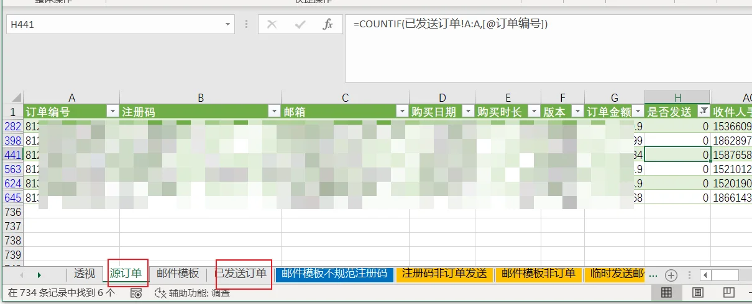Select row header 563
The height and width of the screenshot is (304, 752).
tap(12, 169)
